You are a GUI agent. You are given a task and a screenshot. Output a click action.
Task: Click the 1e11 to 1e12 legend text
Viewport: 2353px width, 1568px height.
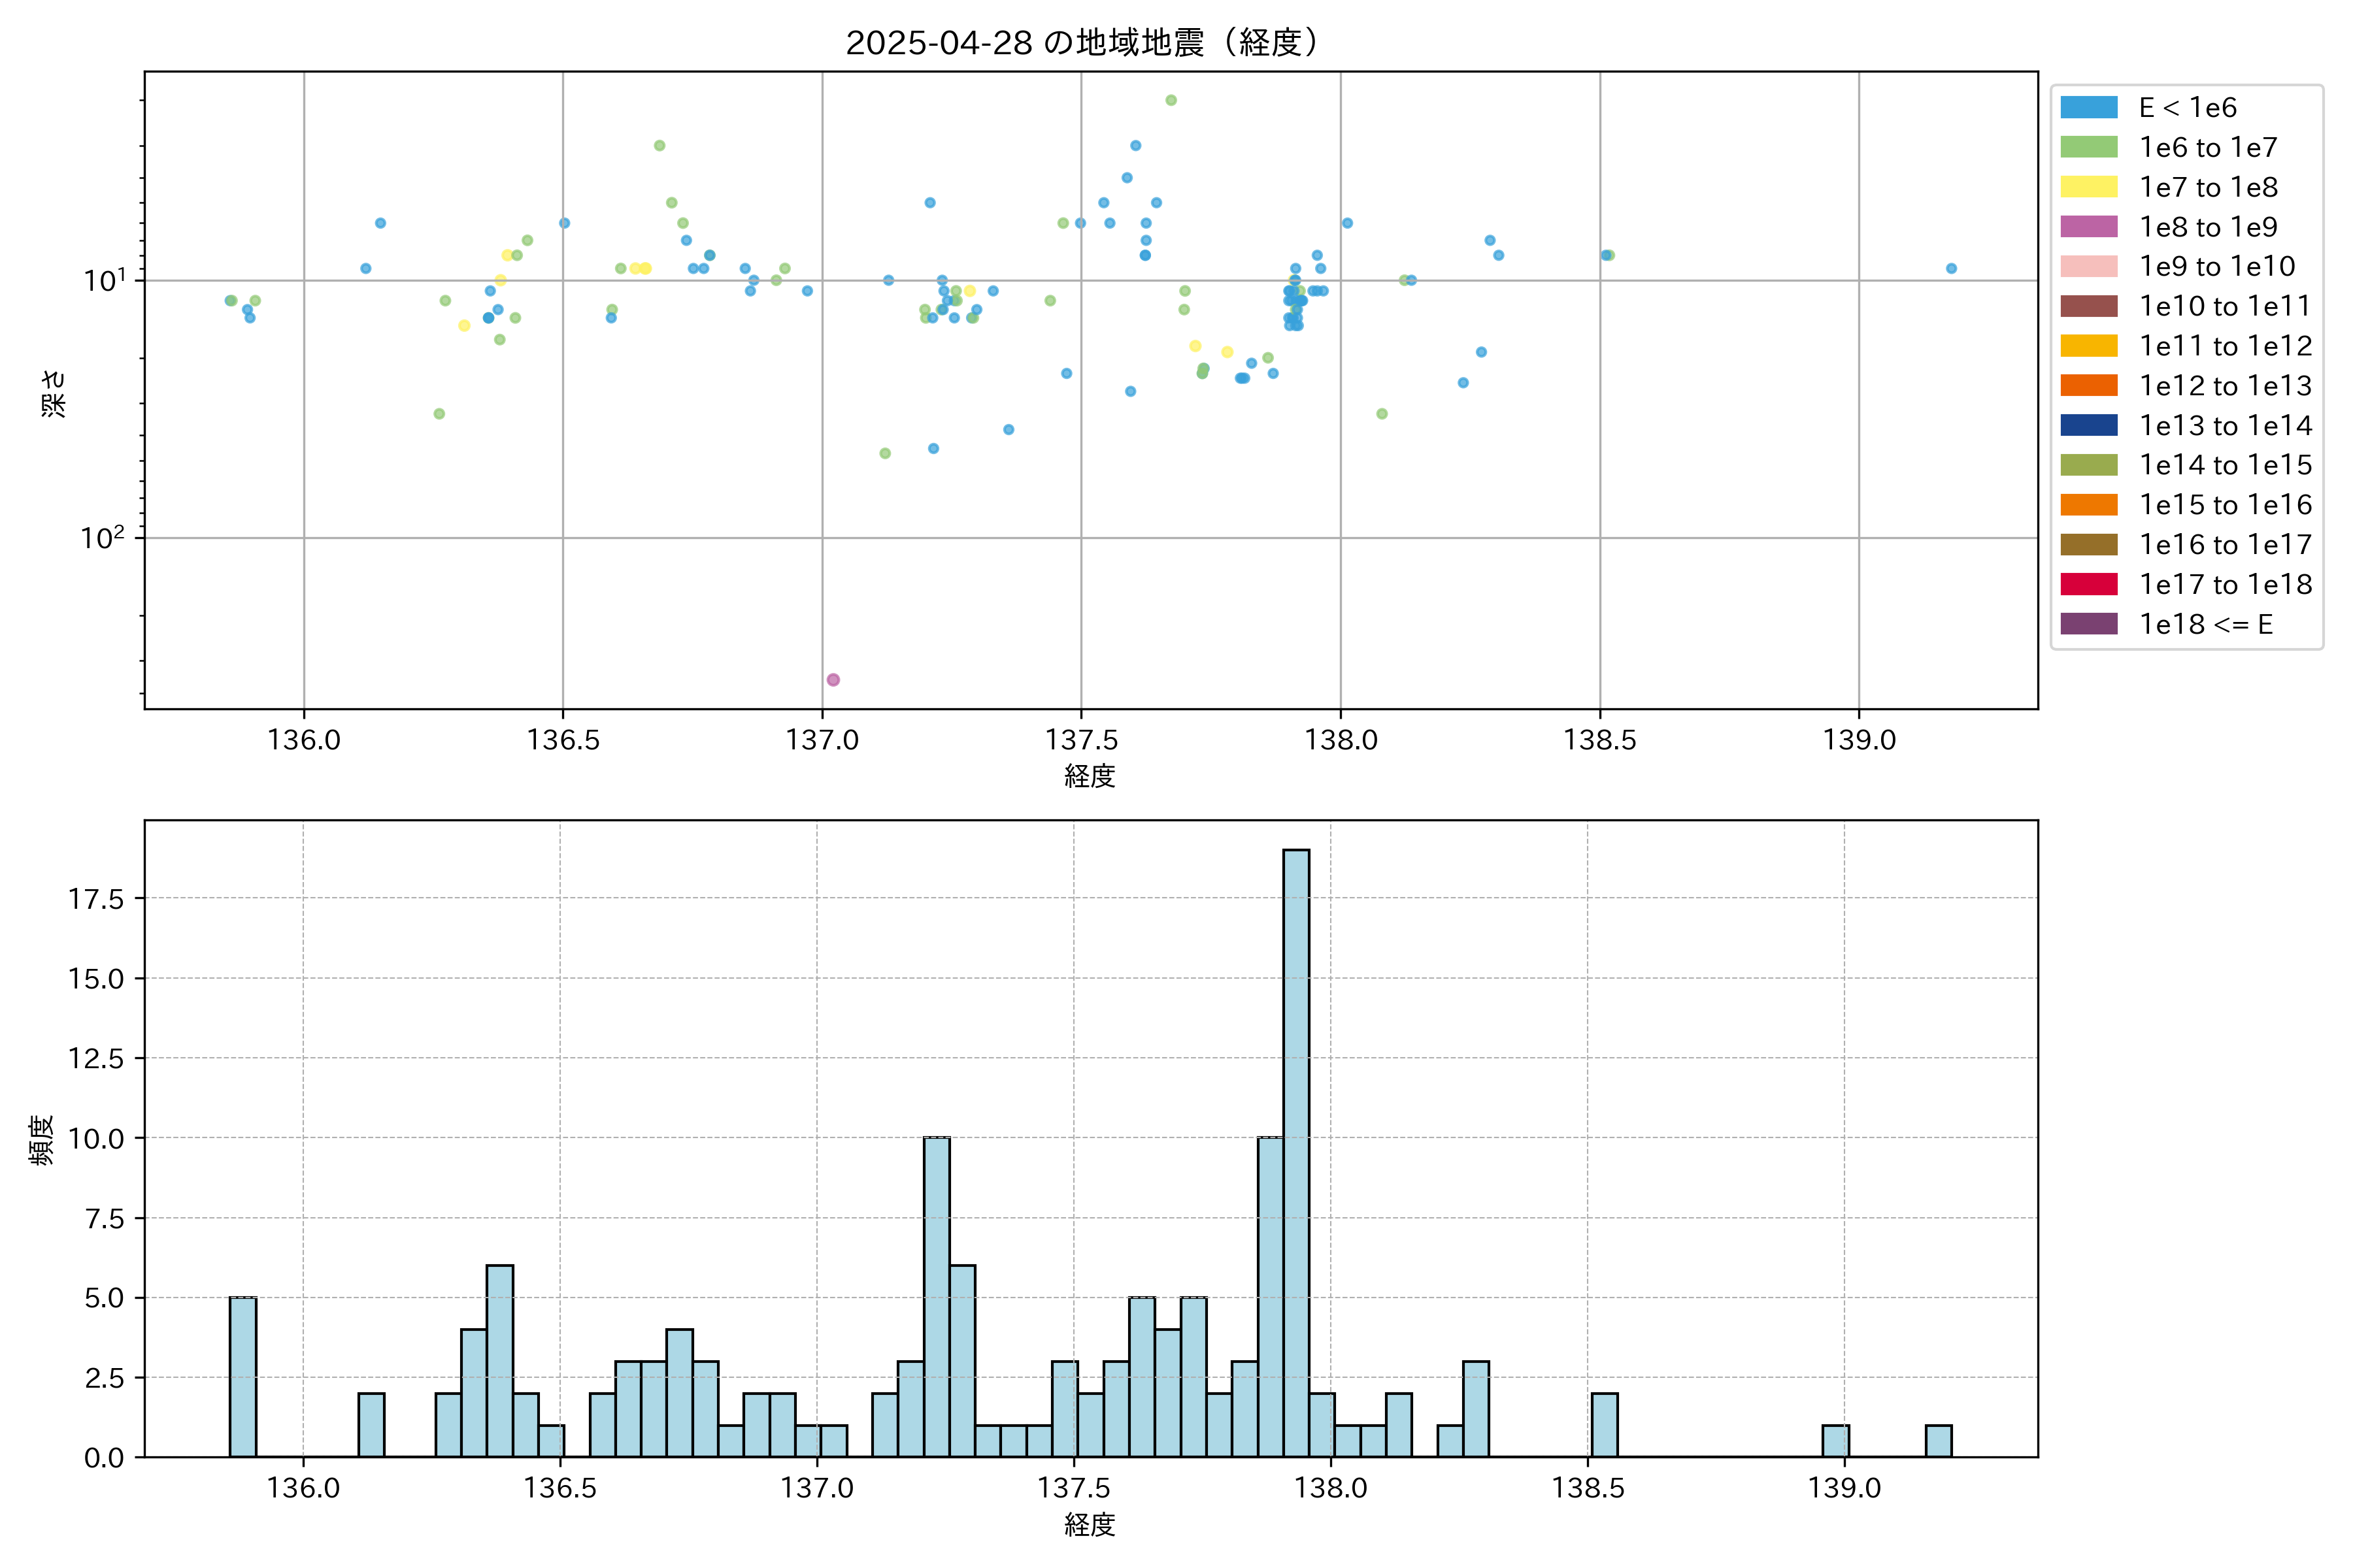pyautogui.click(x=2226, y=346)
